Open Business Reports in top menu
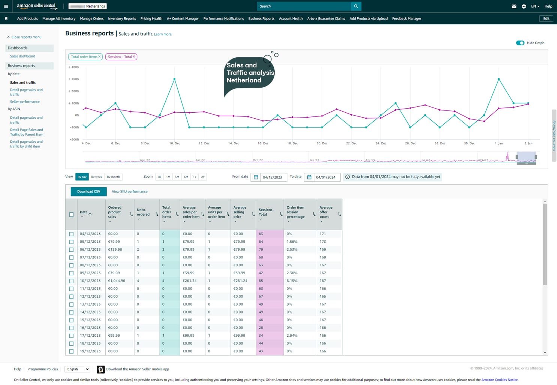557x385 pixels. click(x=261, y=18)
